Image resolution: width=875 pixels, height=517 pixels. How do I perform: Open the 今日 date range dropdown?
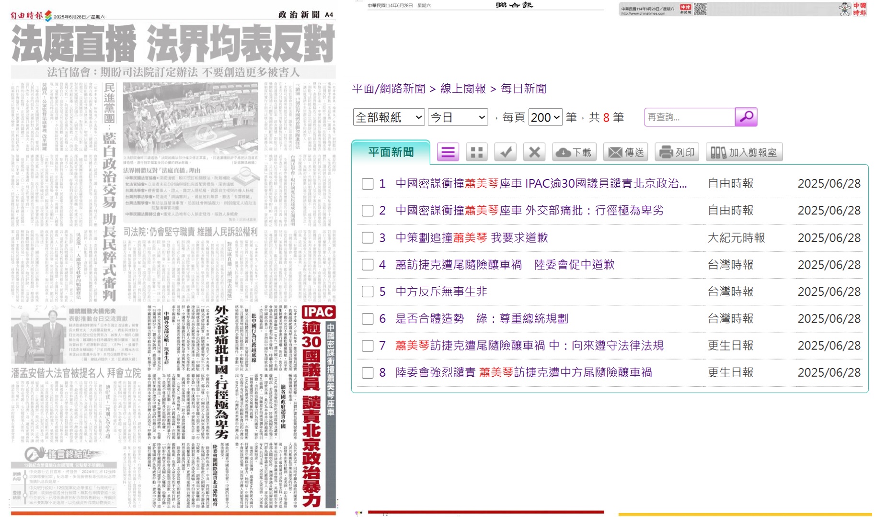tap(458, 117)
